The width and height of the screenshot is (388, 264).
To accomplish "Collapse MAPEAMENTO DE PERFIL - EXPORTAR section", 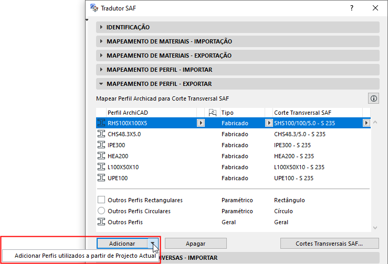I will 101,84.
